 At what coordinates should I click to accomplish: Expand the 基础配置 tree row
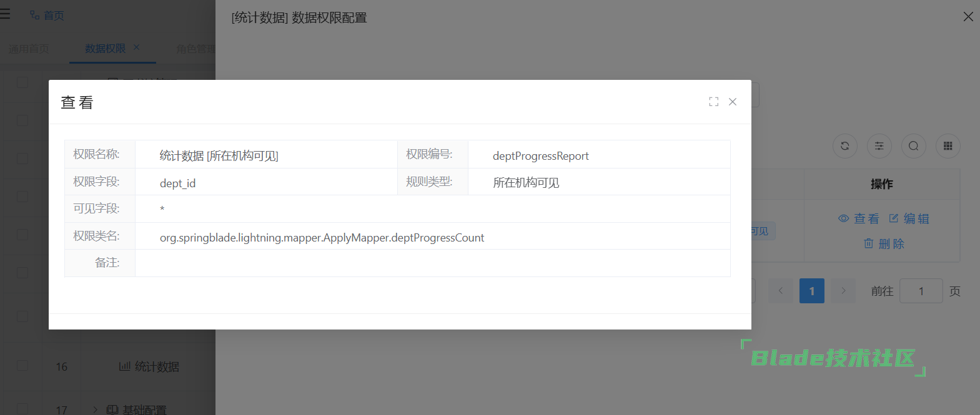click(96, 409)
